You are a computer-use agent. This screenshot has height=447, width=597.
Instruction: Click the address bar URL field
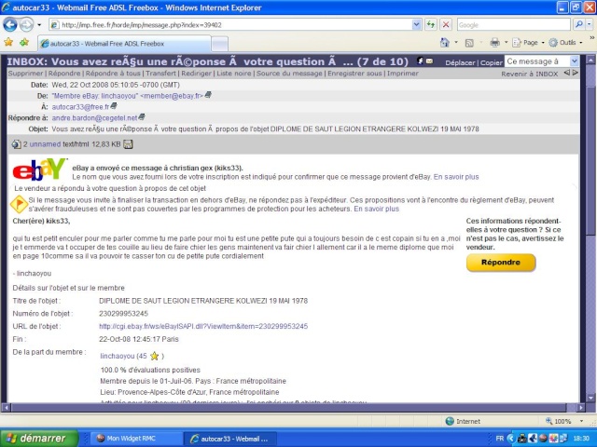click(x=230, y=25)
